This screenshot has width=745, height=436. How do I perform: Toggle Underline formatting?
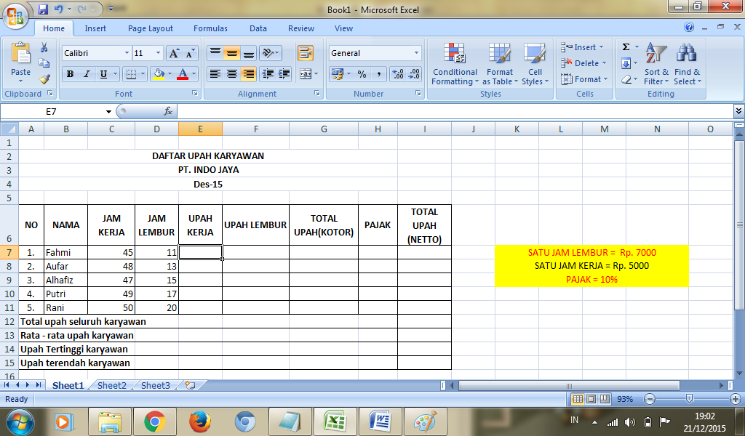tap(102, 74)
